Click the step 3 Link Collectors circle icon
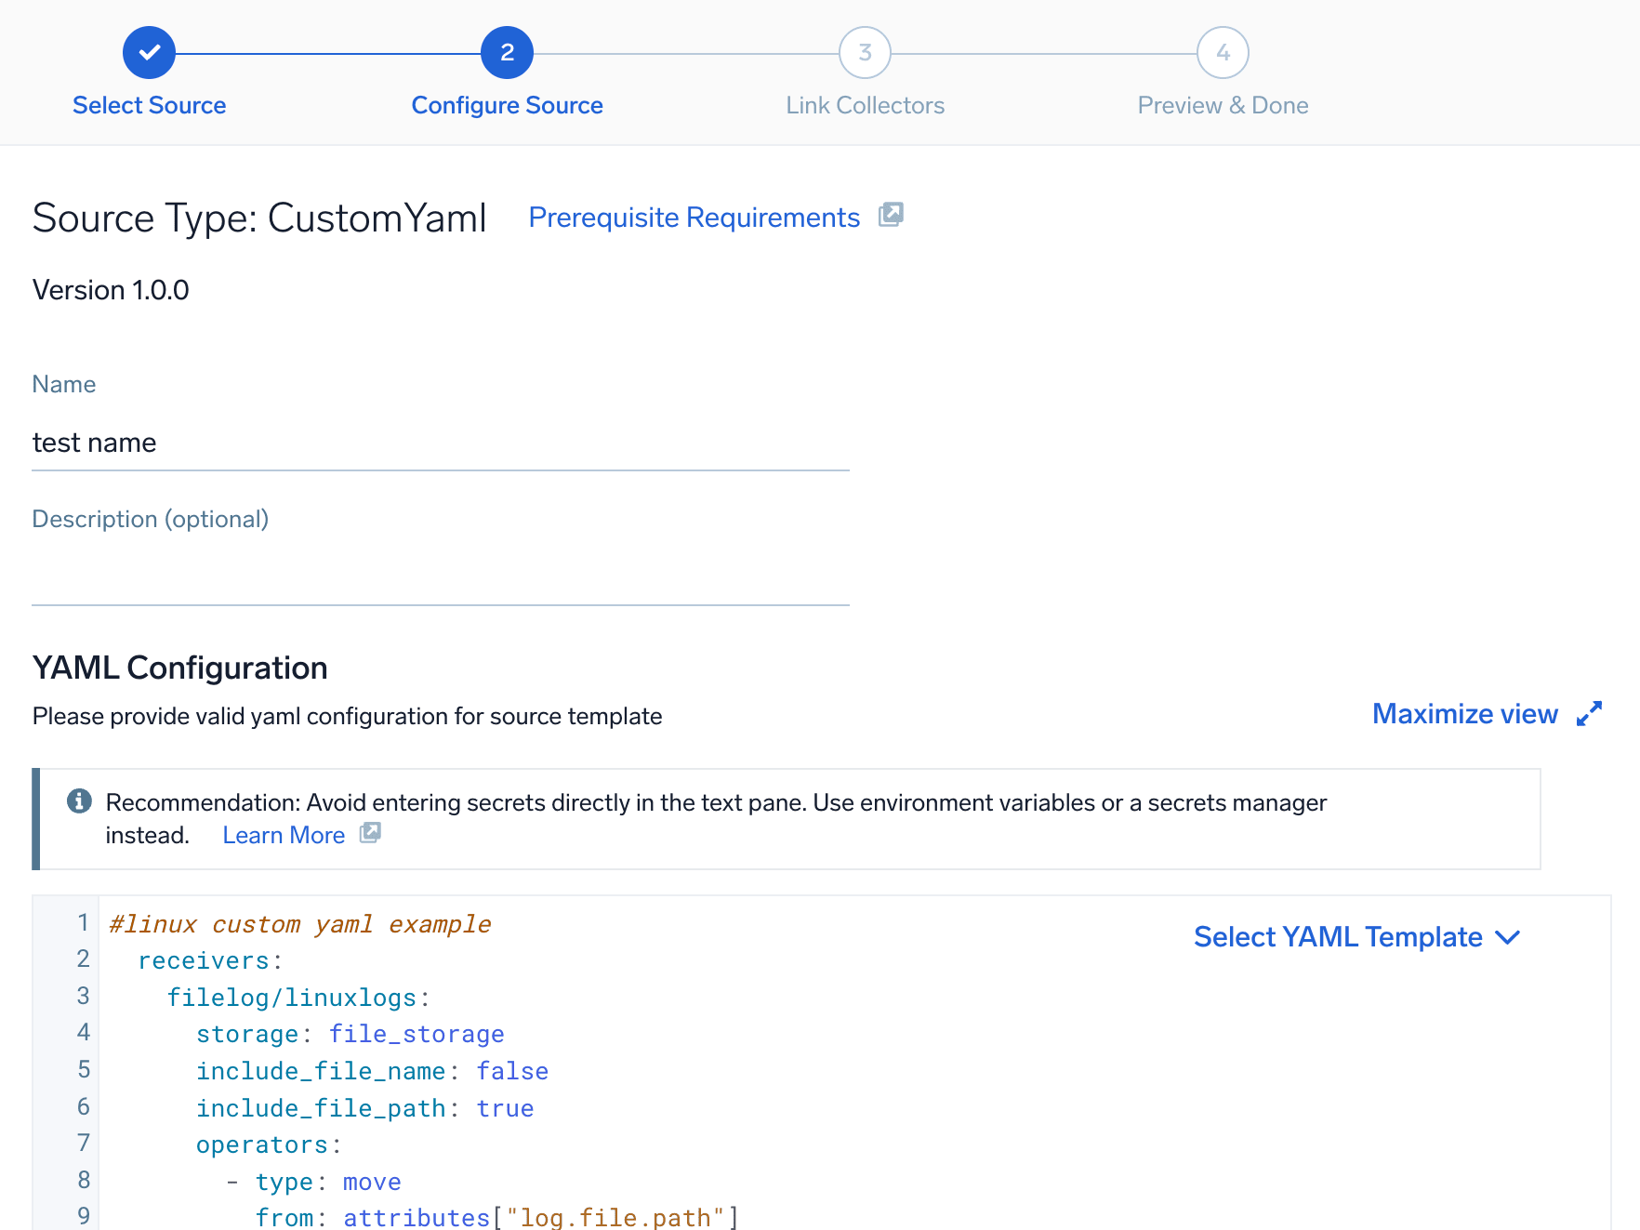The height and width of the screenshot is (1230, 1640). click(x=864, y=52)
